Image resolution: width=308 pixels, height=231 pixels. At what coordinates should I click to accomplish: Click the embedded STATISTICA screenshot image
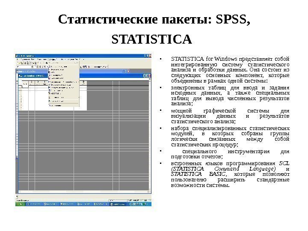83,130
